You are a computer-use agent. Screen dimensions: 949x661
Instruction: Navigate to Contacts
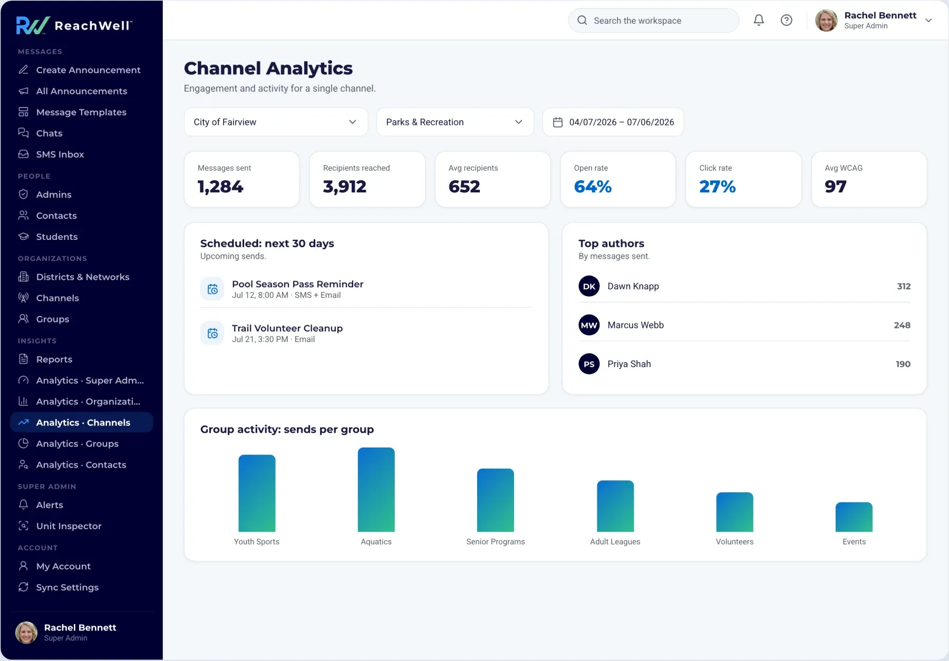(x=82, y=215)
